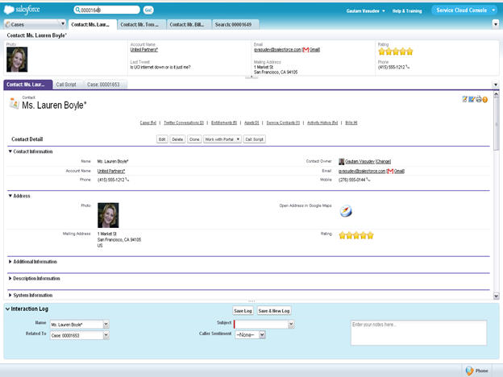Open the Service Cloud Console app menu
This screenshot has height=377, width=503.
[466, 10]
